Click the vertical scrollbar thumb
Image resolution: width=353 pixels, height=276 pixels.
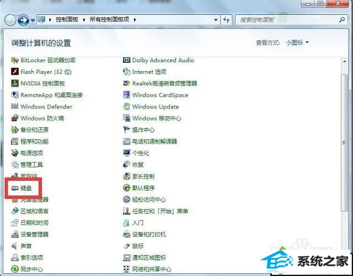pyautogui.click(x=344, y=142)
